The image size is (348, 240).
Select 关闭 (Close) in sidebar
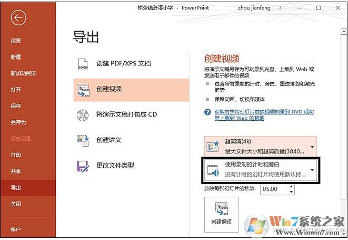16,204
